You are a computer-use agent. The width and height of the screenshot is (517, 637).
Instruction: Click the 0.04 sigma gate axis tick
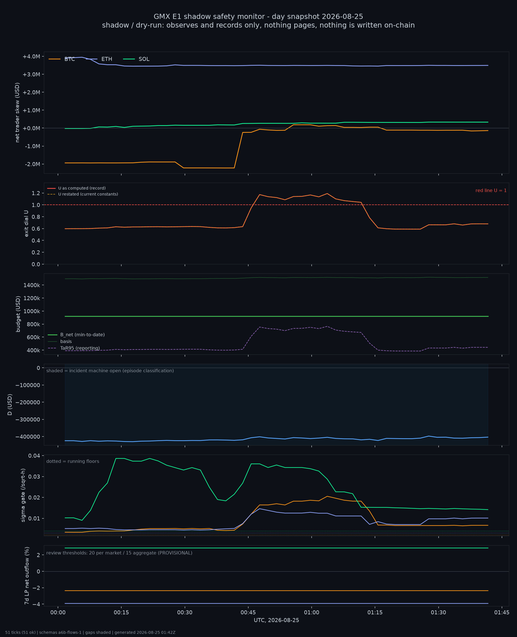click(34, 456)
